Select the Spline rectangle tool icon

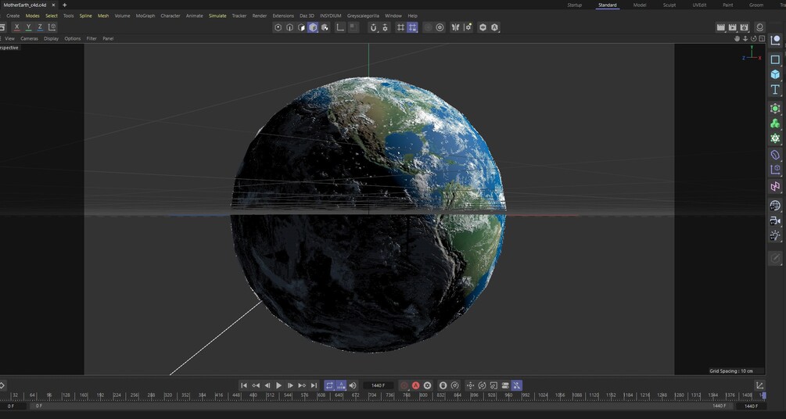(x=775, y=59)
